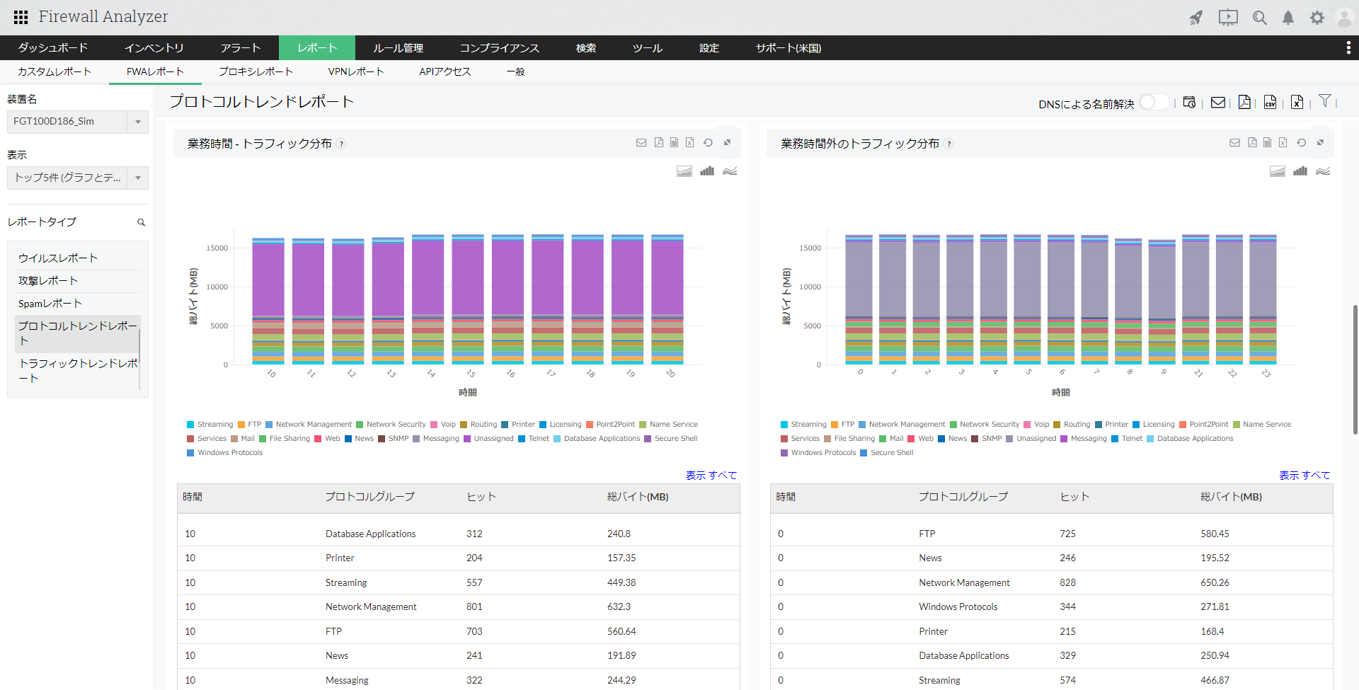Image resolution: width=1359 pixels, height=690 pixels.
Task: Toggle the Streaming legend in the business-hours chart
Action: coord(210,425)
